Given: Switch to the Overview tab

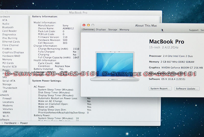Looking at the screenshot, I should coord(88,29).
